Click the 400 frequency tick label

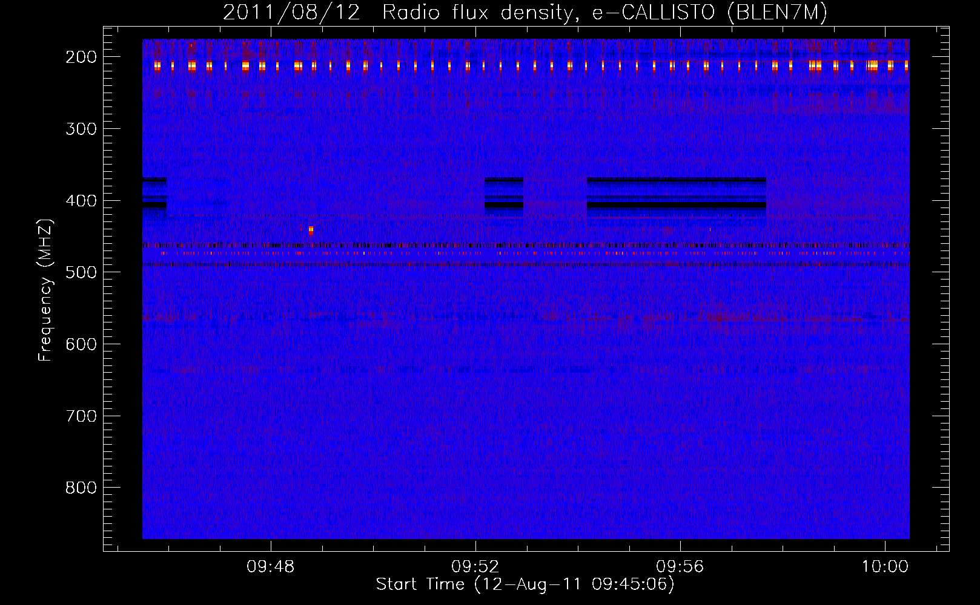(x=81, y=201)
